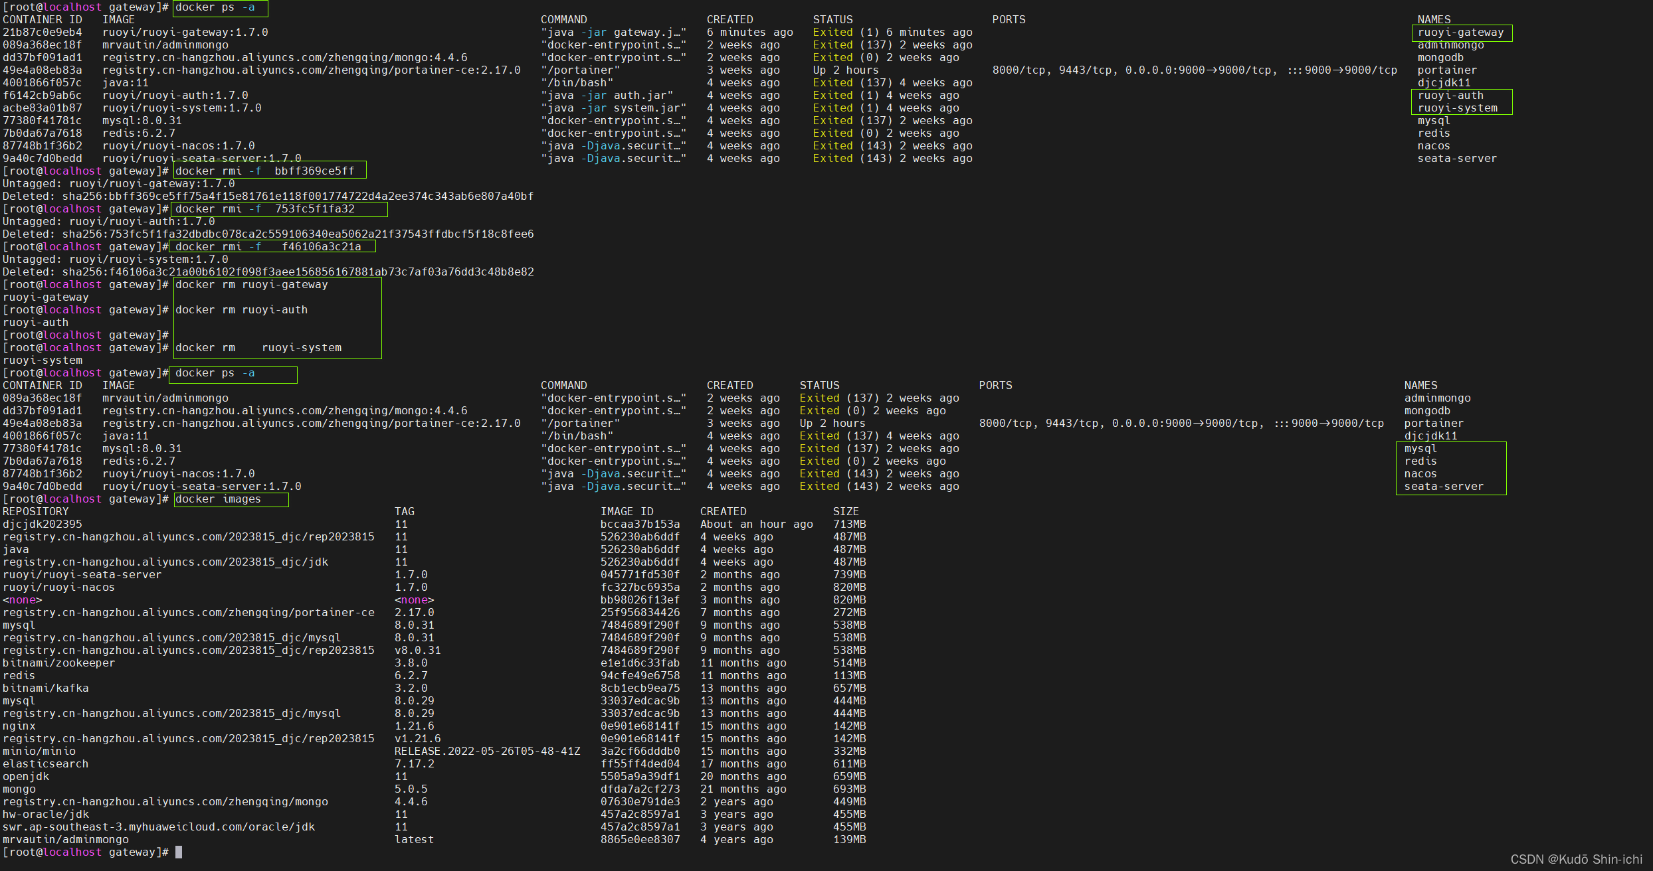Screen dimensions: 1653x871
Task: Click image ID 5505a9a39df1
Action: [640, 777]
